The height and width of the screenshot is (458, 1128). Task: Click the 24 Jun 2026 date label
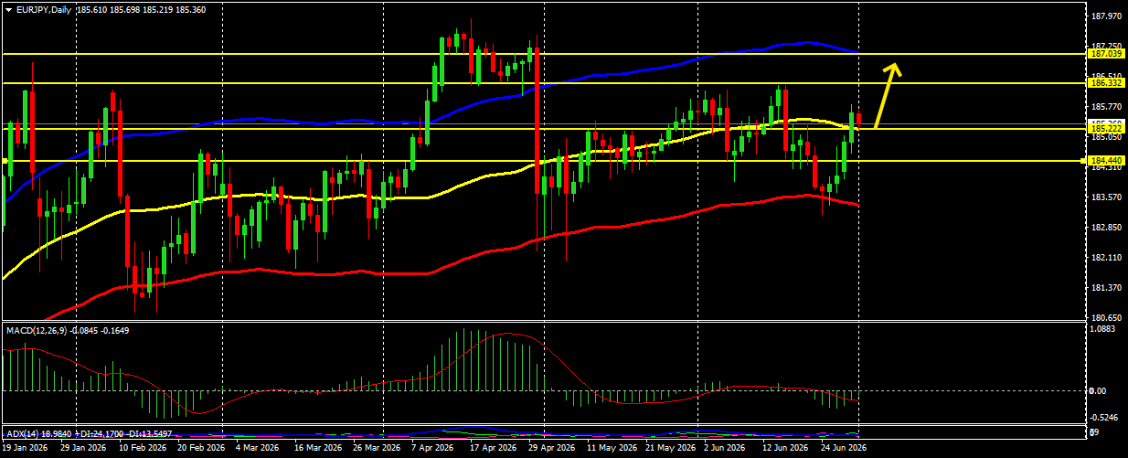point(844,449)
